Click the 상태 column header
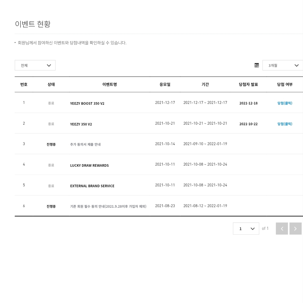This screenshot has width=303, height=303. coord(51,84)
